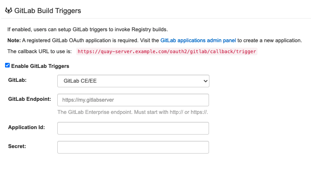Screen dimensions: 311x170
Task: Open the GitLab applications admin panel link
Action: tap(198, 41)
